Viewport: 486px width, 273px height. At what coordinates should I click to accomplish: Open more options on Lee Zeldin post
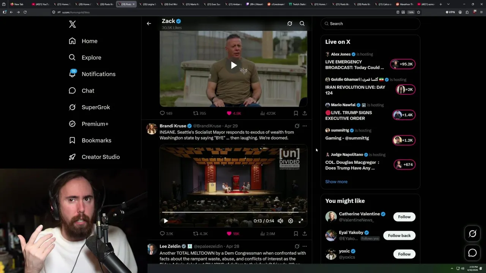click(x=305, y=246)
